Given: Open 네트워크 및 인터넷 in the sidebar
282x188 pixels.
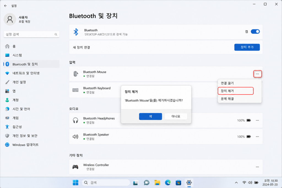Looking at the screenshot, I should point(31,73).
